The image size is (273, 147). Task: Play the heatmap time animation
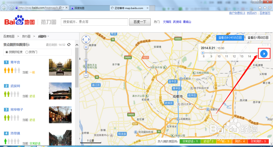[264, 53]
